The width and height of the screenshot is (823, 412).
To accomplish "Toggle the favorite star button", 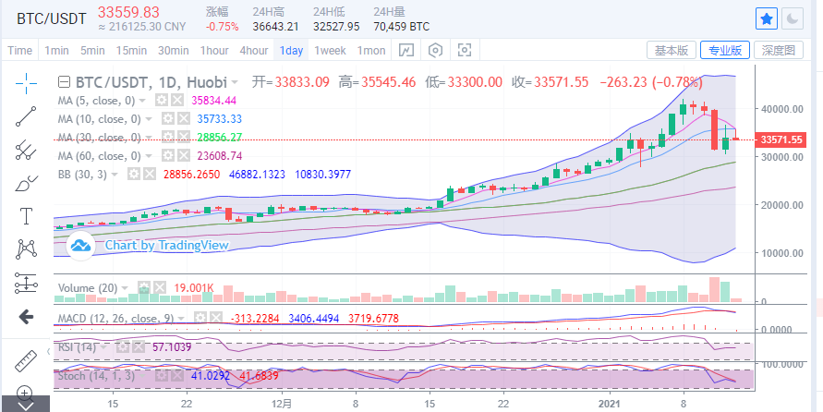I will [767, 19].
